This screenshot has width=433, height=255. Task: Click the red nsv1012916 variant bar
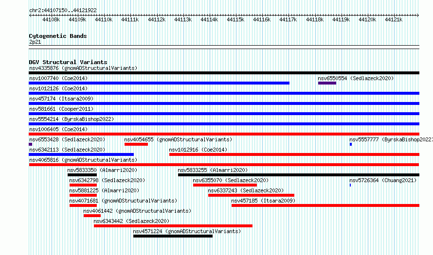click(x=294, y=154)
